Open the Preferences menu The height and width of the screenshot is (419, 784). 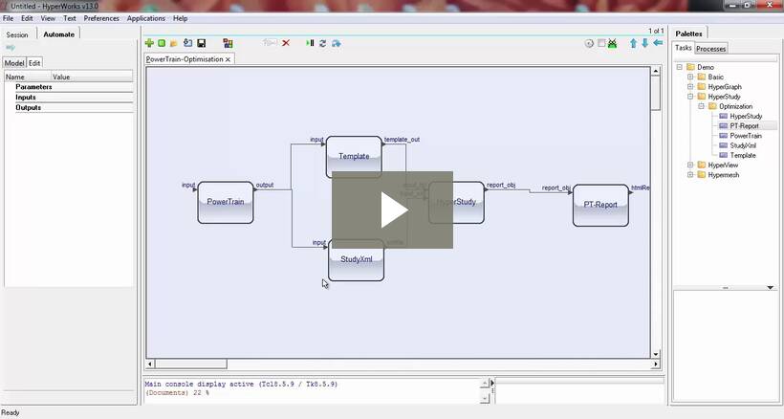101,18
